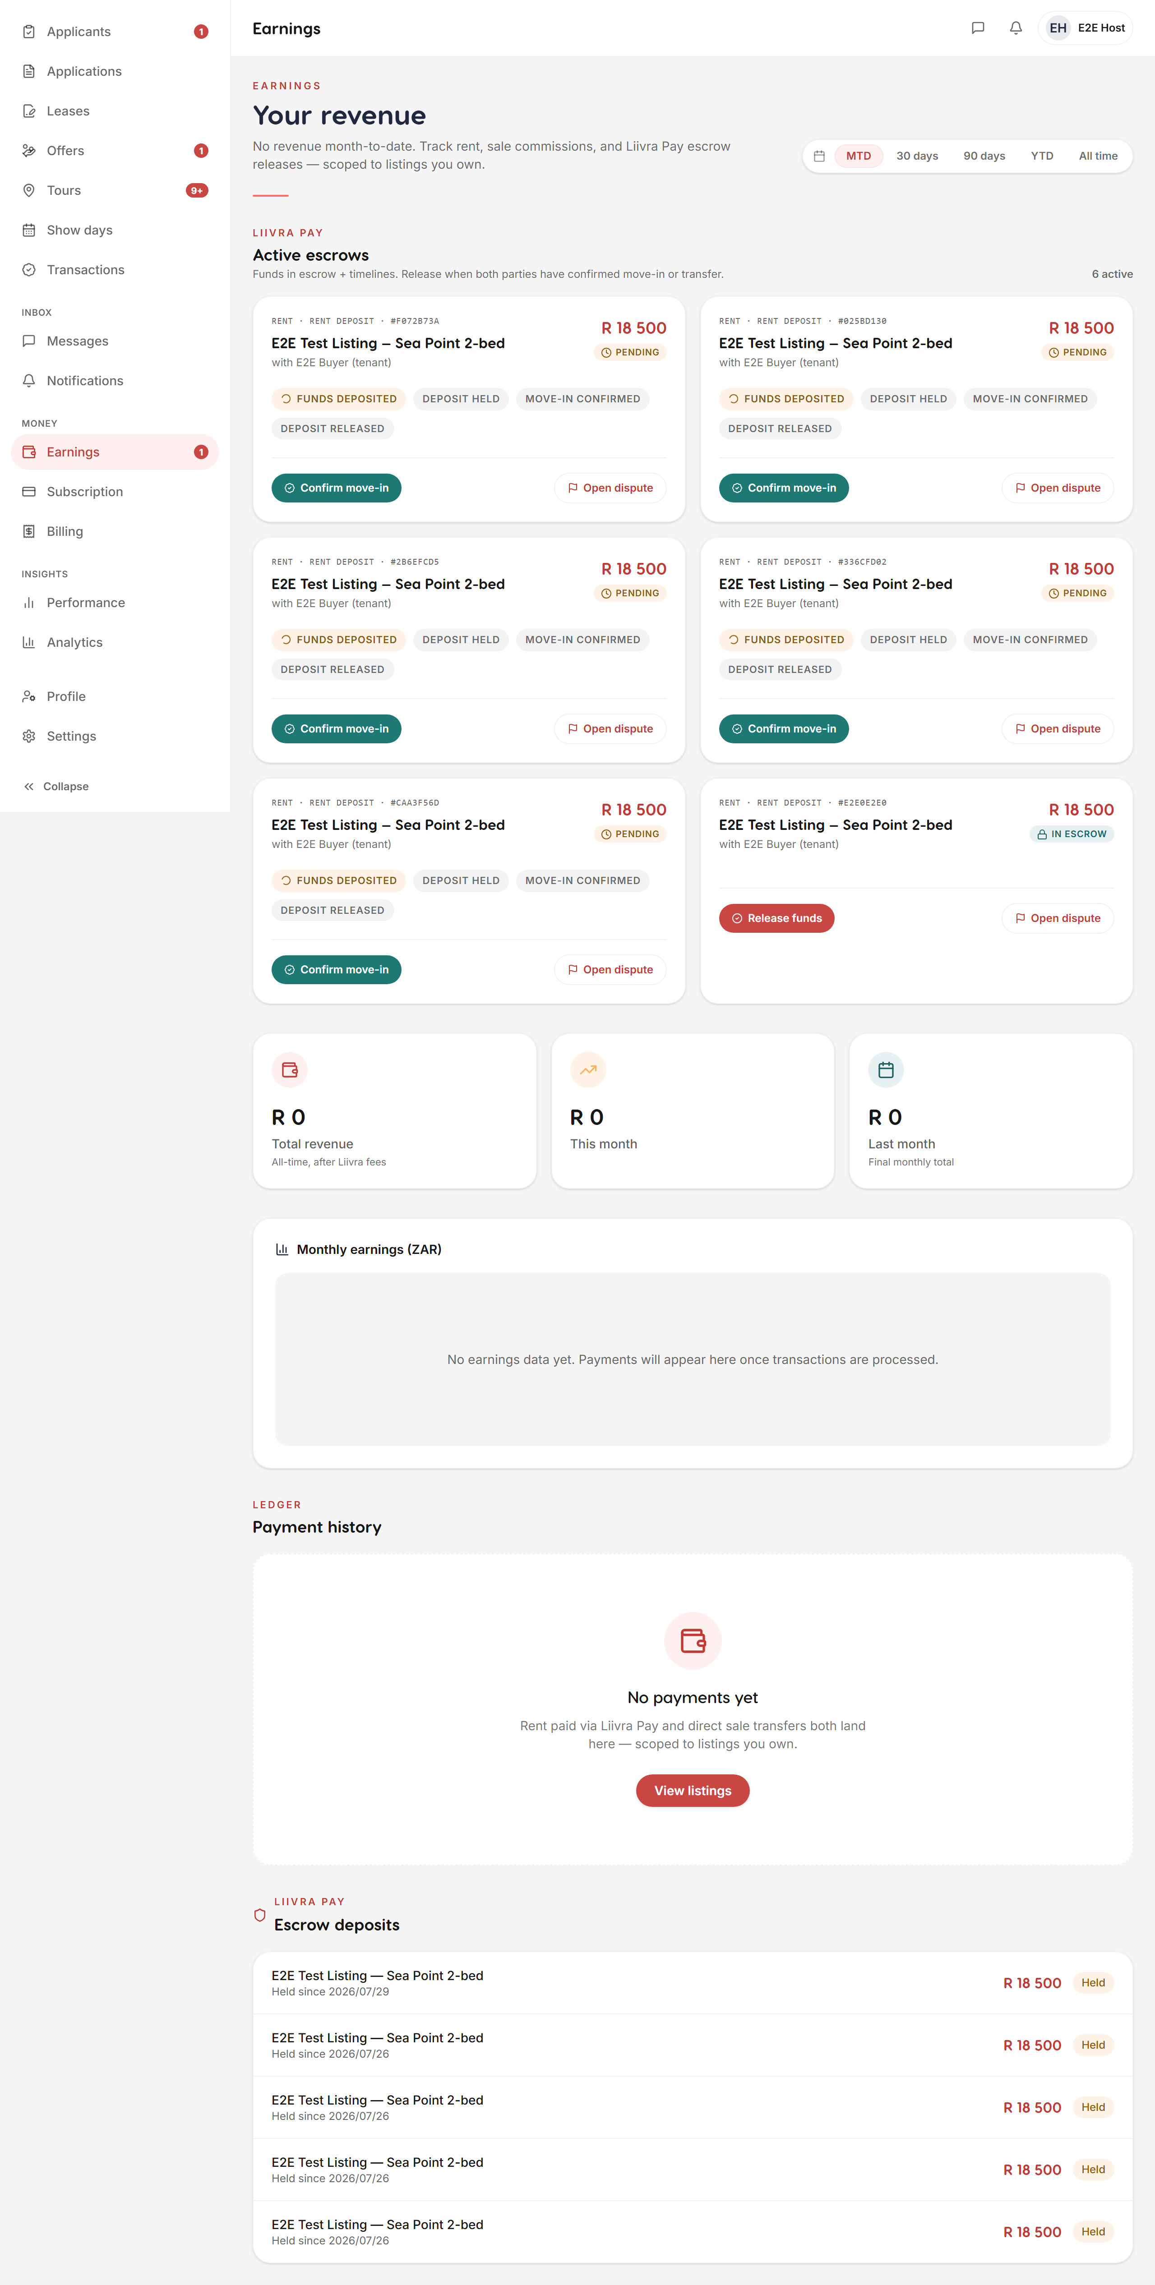The height and width of the screenshot is (2285, 1155).
Task: Open the Subscription menu item
Action: click(x=115, y=492)
